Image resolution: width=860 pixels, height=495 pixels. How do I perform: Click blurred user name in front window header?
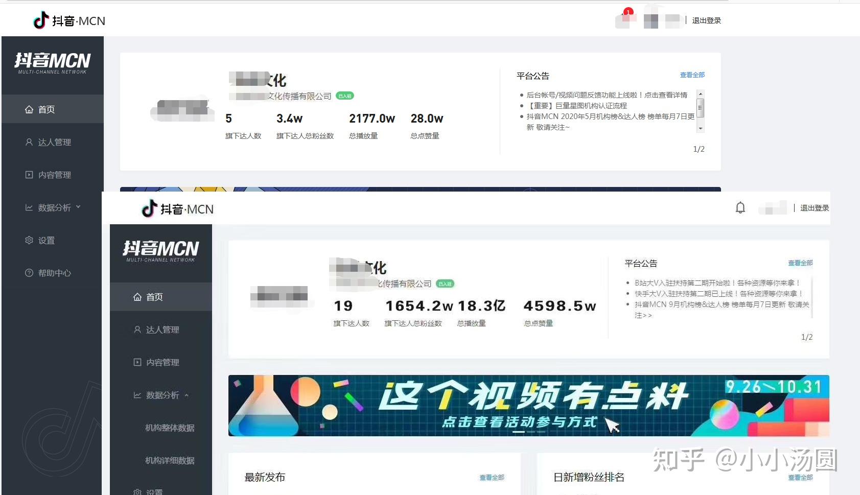(773, 208)
